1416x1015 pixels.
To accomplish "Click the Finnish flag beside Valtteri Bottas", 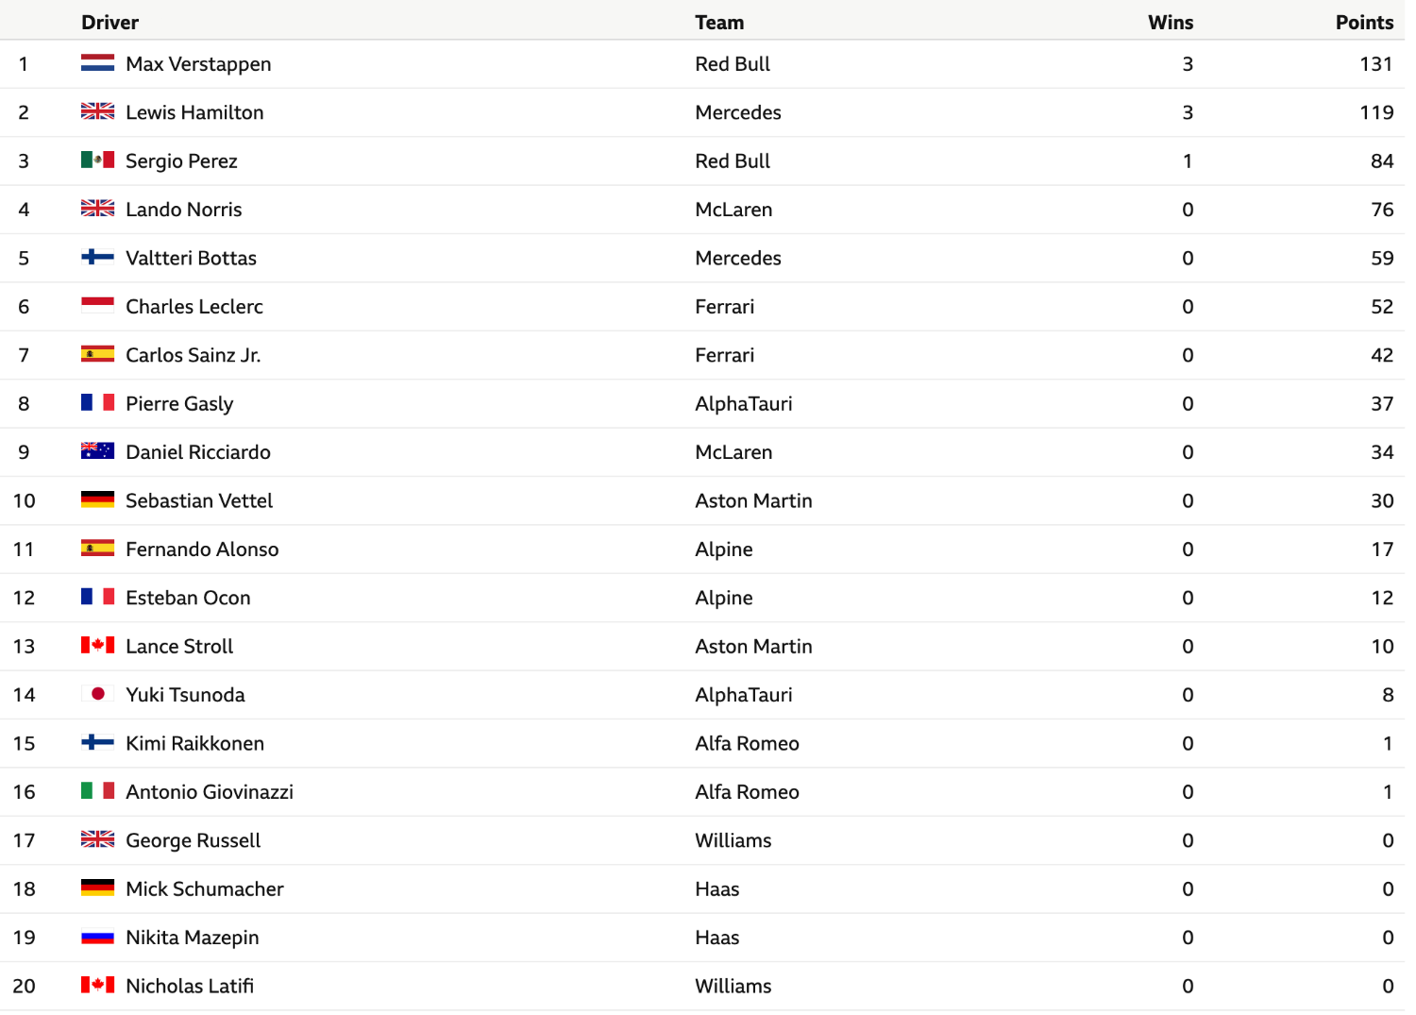I will coord(97,257).
